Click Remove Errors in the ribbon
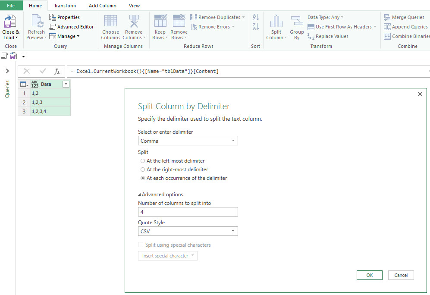Viewport: 430px width, 295px height. pos(213,27)
